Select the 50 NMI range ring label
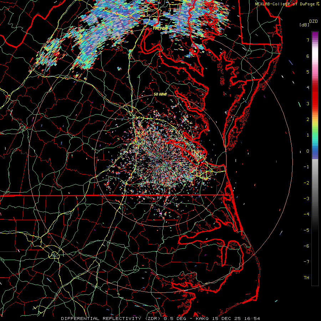This screenshot has width=321, height=321. 160,94
